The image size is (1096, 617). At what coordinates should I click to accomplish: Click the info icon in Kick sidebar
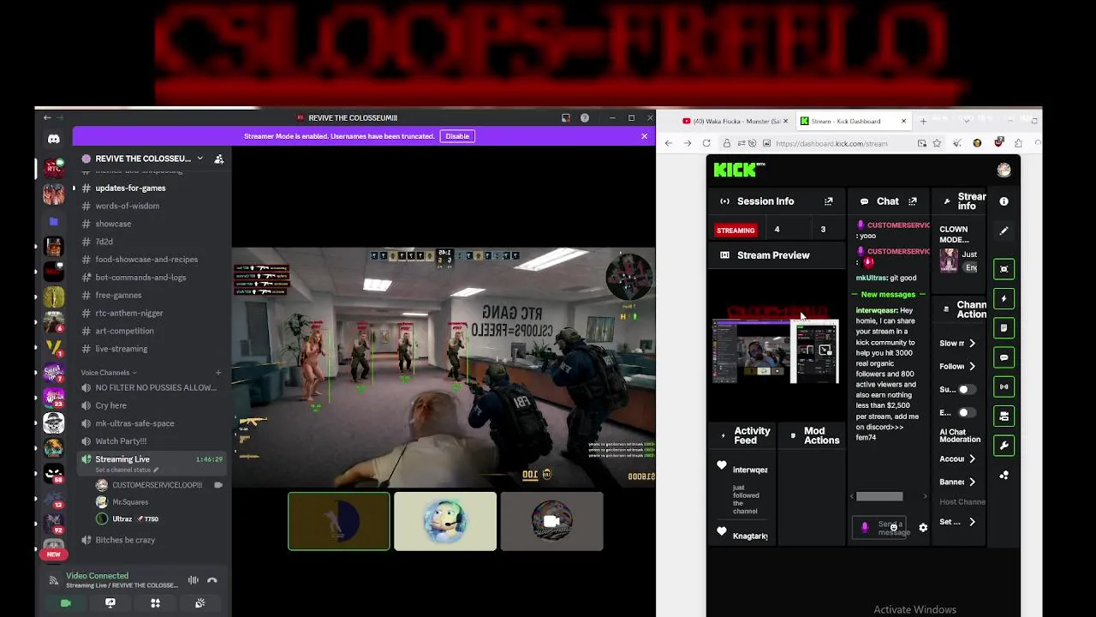click(x=1004, y=201)
